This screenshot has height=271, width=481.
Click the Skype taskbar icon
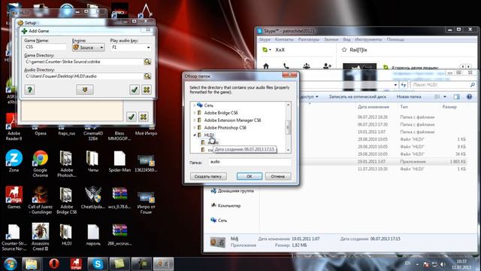pos(98,264)
